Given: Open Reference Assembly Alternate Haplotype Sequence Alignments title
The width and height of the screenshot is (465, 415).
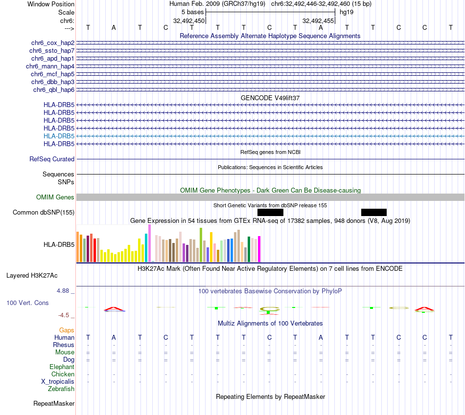Looking at the screenshot, I should pos(270,36).
